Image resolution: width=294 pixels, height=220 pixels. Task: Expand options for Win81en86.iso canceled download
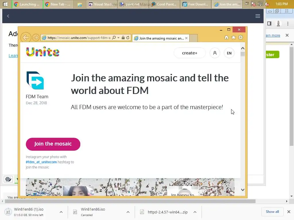point(128,212)
